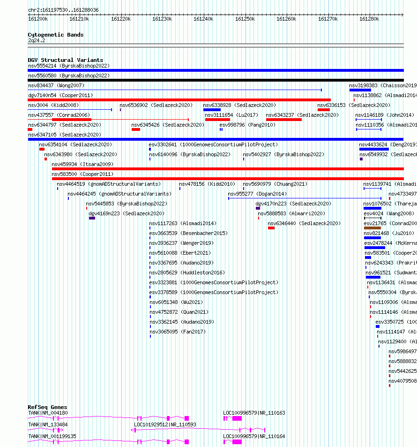This screenshot has width=417, height=447.
Task: Click esv3302641 1000GenomesConsortiumPilotProject label
Action: click(213, 144)
